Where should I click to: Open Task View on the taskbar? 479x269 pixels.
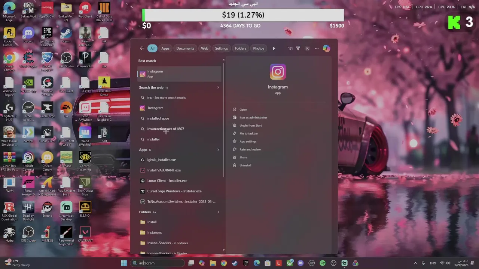(x=191, y=263)
